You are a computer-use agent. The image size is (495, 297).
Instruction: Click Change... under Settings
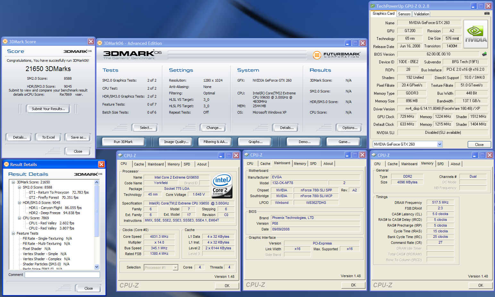click(214, 128)
